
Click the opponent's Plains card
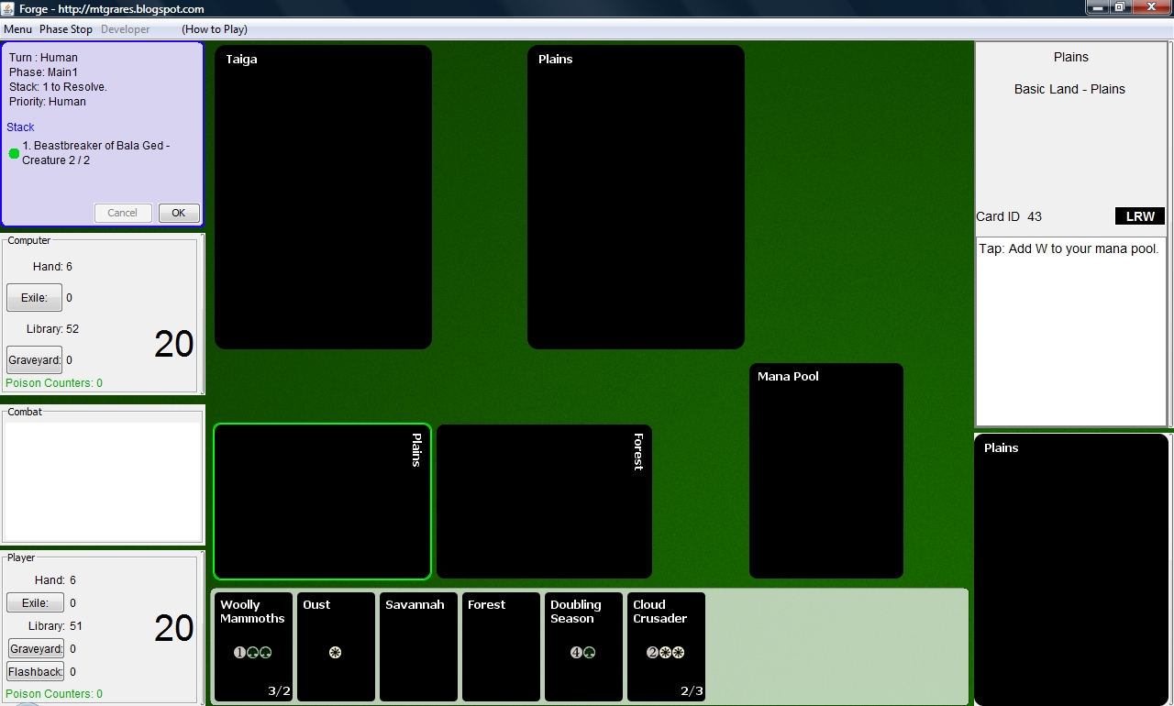click(x=636, y=197)
